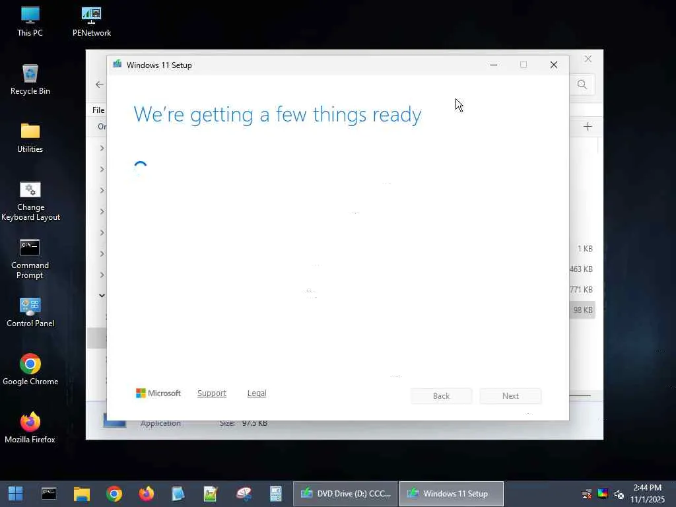
Task: Close the background Explorer window
Action: pyautogui.click(x=588, y=59)
